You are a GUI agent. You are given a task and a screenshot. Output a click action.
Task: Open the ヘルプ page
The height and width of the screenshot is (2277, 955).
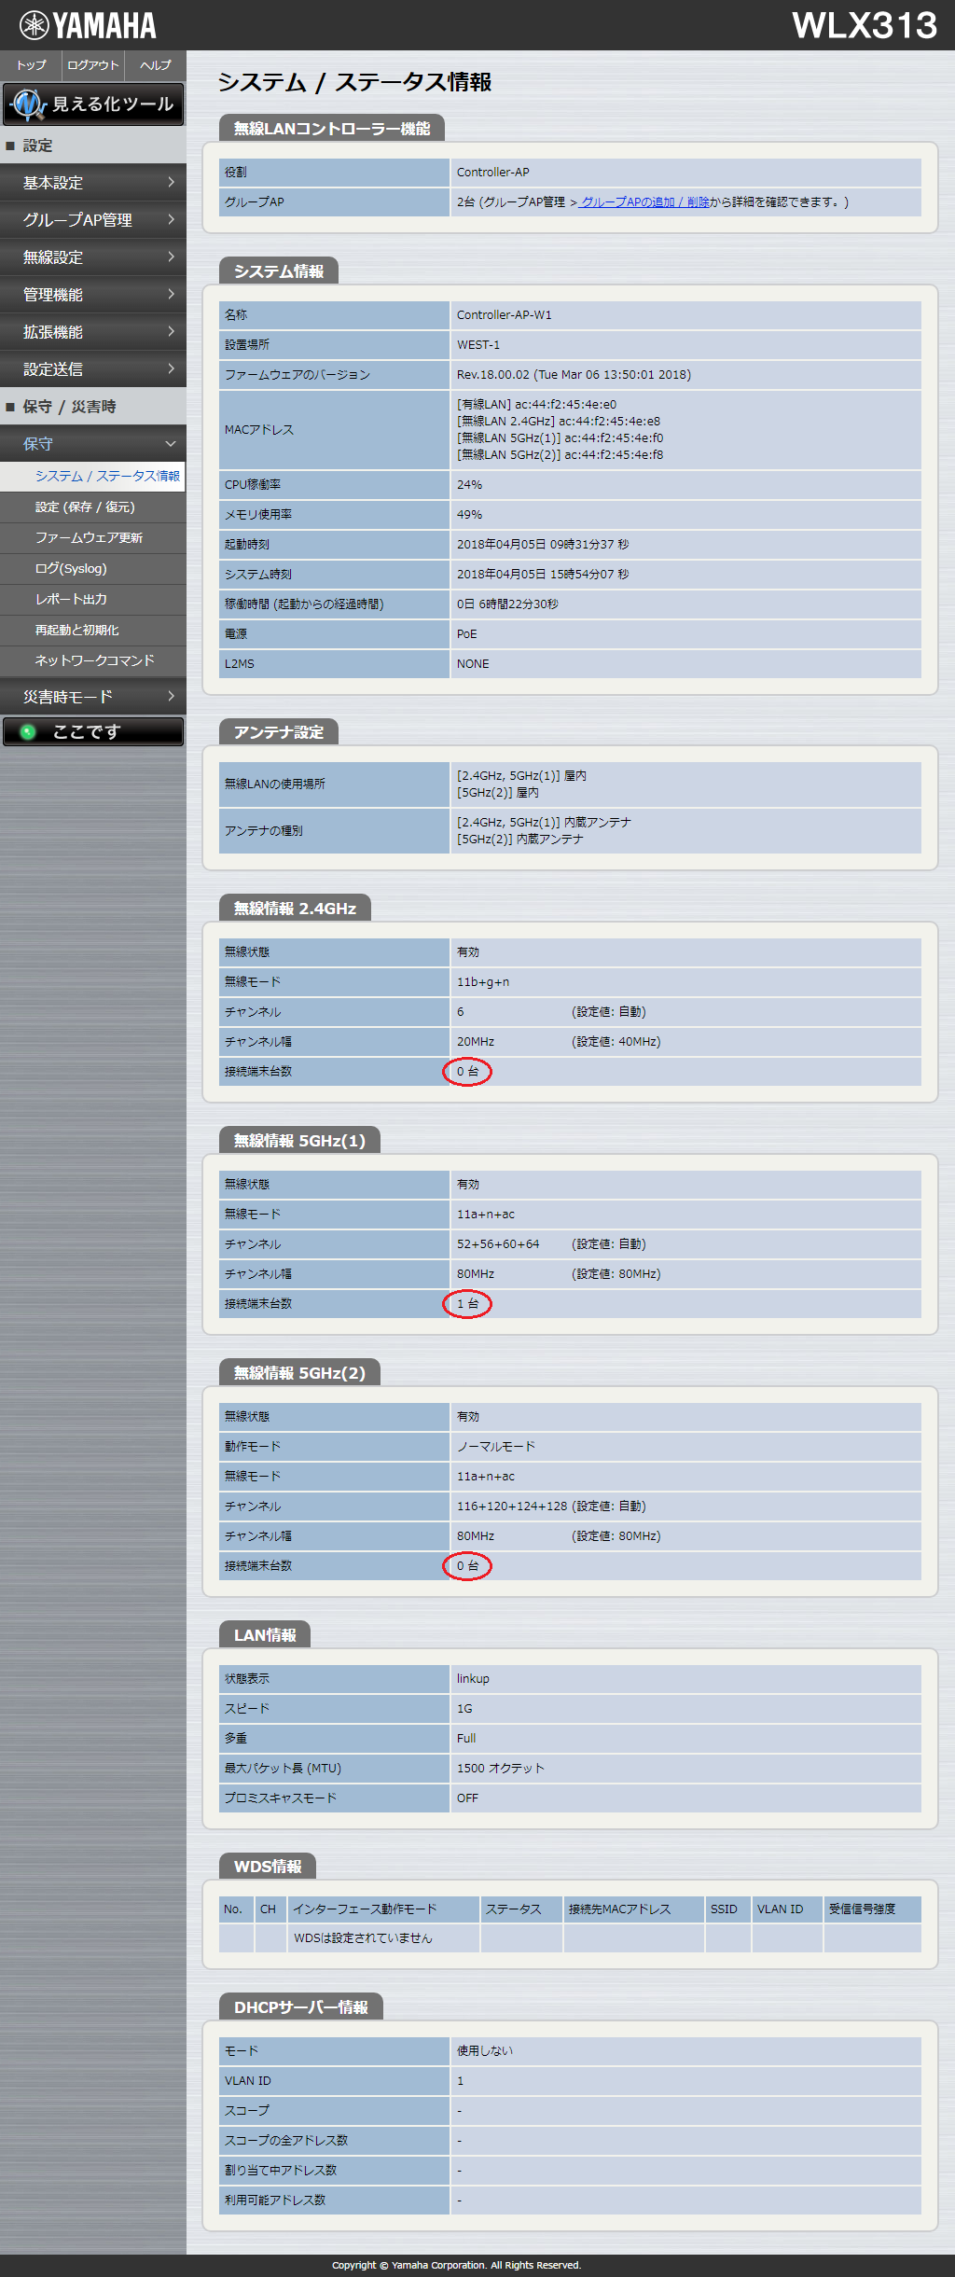click(x=155, y=65)
